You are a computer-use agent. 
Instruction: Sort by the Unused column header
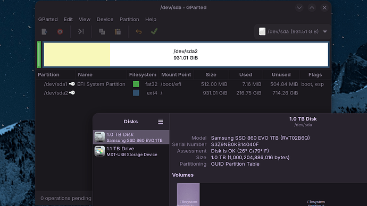coord(281,75)
